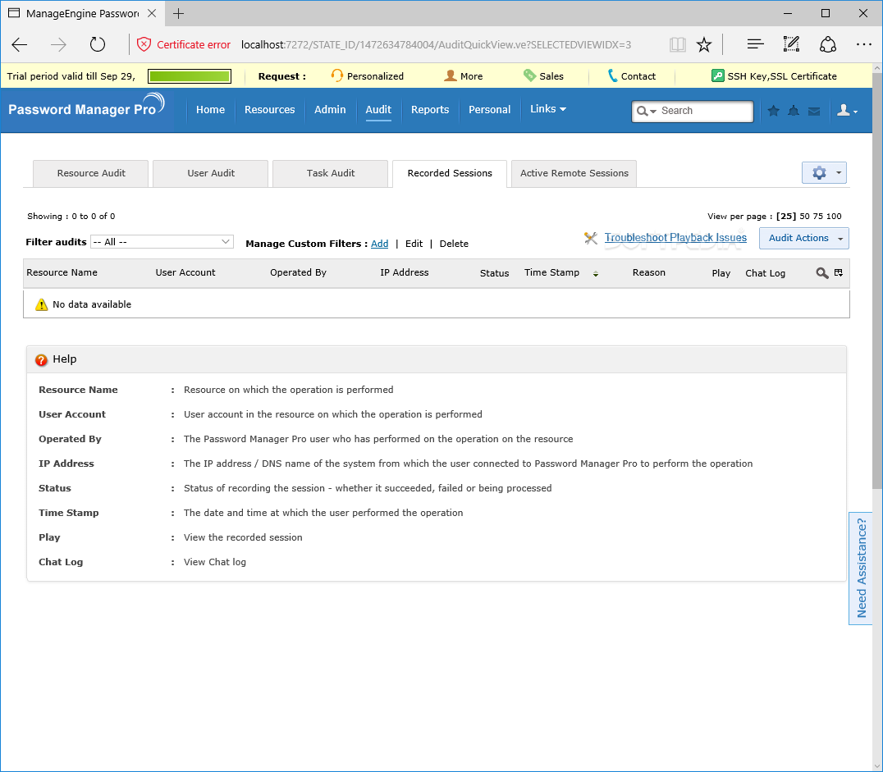Open the Need Assistance? side tab

click(861, 569)
